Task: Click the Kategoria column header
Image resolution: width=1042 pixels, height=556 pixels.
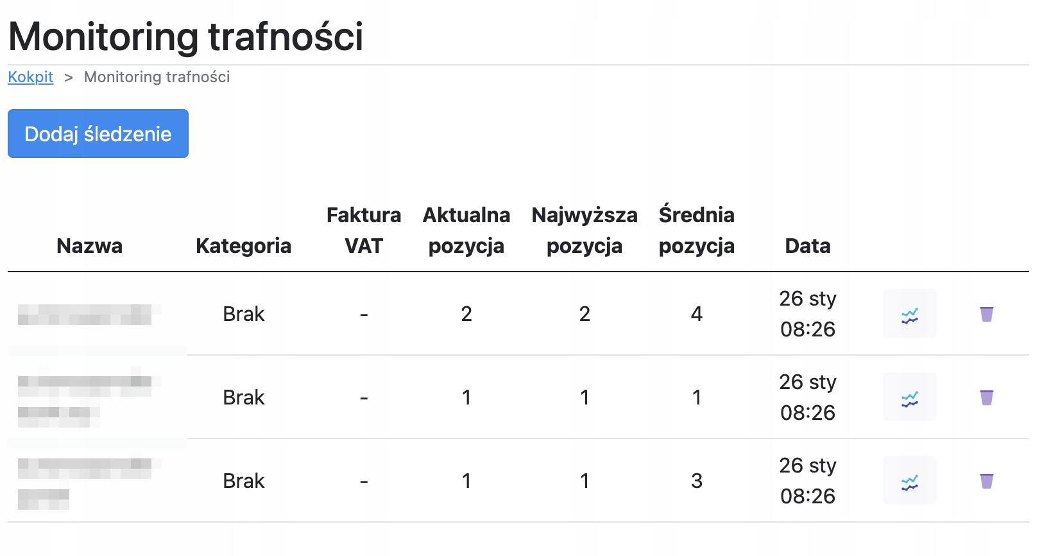Action: (243, 246)
